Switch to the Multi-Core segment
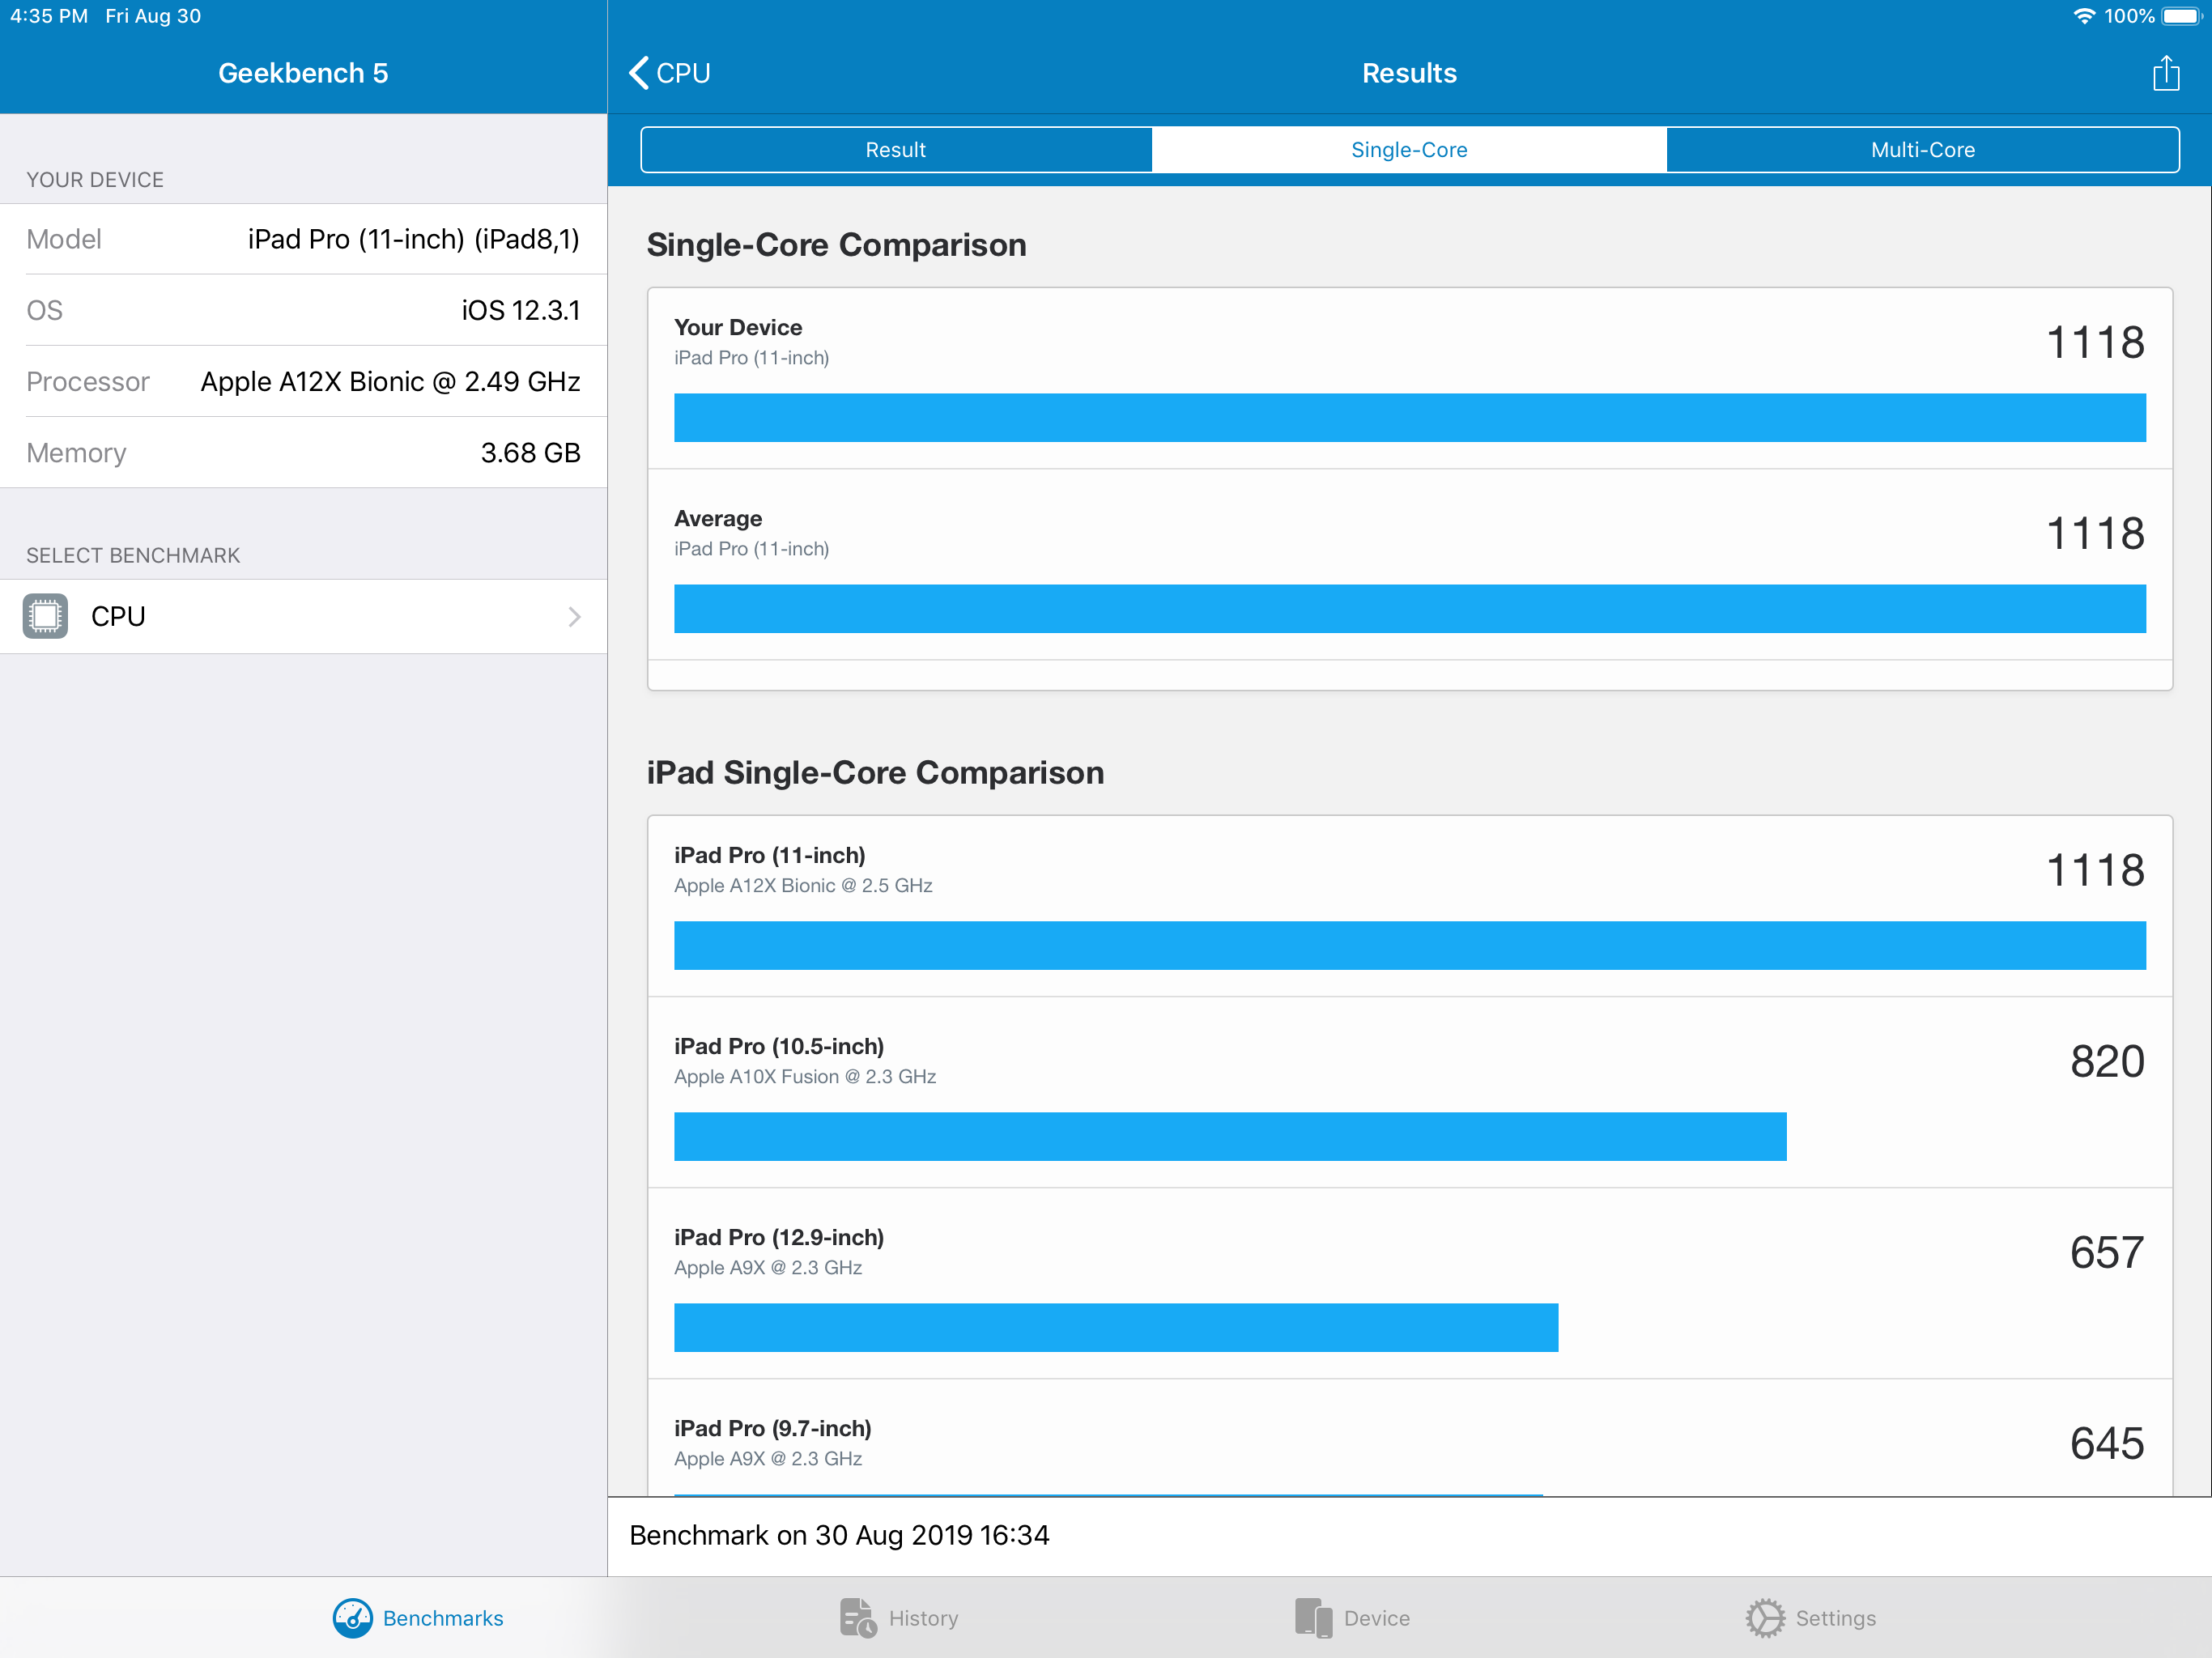Image resolution: width=2212 pixels, height=1658 pixels. click(x=1922, y=150)
